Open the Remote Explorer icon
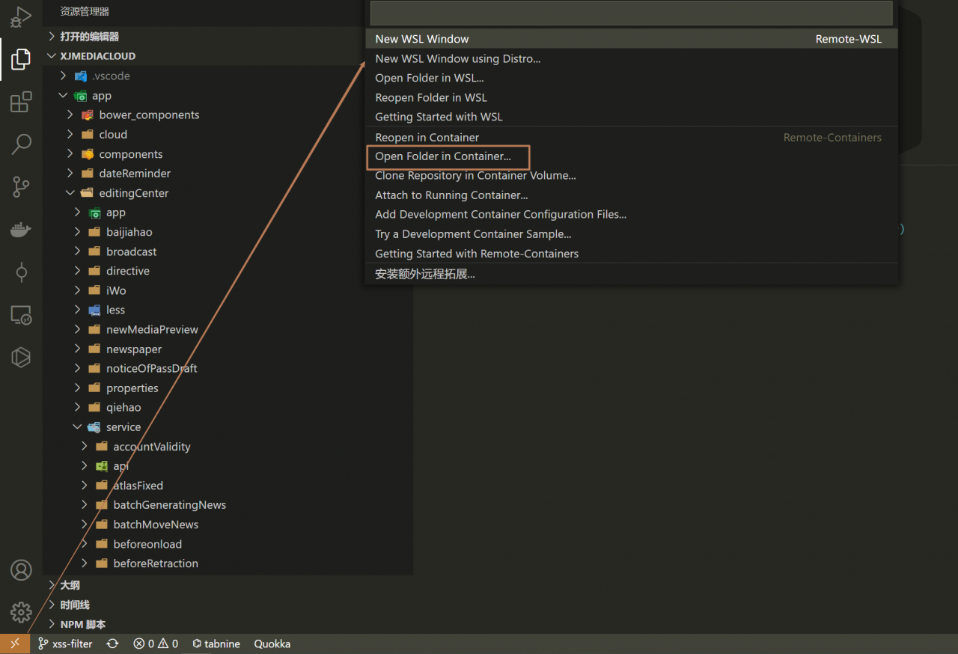This screenshot has width=958, height=654. (x=21, y=315)
